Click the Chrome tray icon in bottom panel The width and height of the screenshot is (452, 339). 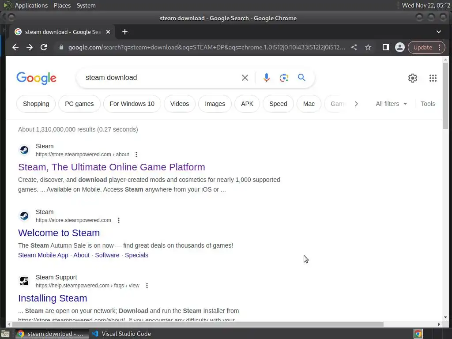[418, 334]
